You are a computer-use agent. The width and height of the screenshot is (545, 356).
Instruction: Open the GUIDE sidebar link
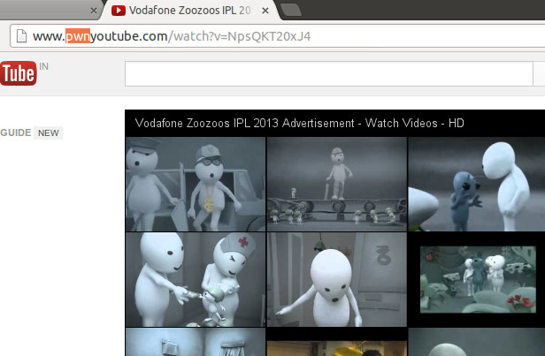16,133
